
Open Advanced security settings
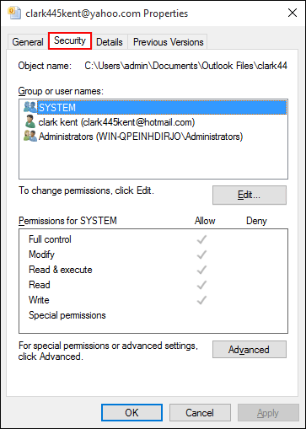(250, 350)
